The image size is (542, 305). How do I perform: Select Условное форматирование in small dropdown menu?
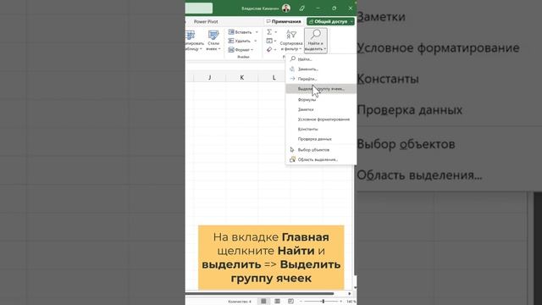click(321, 119)
